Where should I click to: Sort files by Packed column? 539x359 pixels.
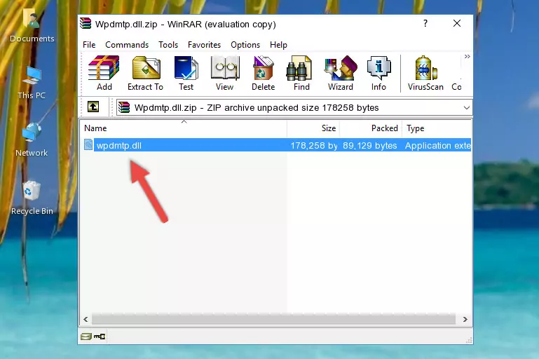pos(371,128)
